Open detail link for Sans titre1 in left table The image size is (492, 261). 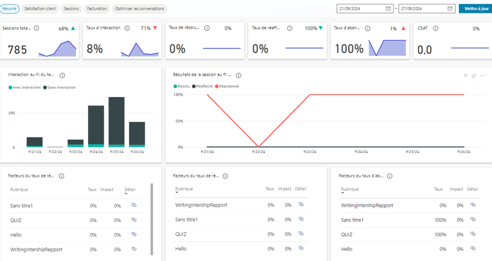click(x=134, y=205)
